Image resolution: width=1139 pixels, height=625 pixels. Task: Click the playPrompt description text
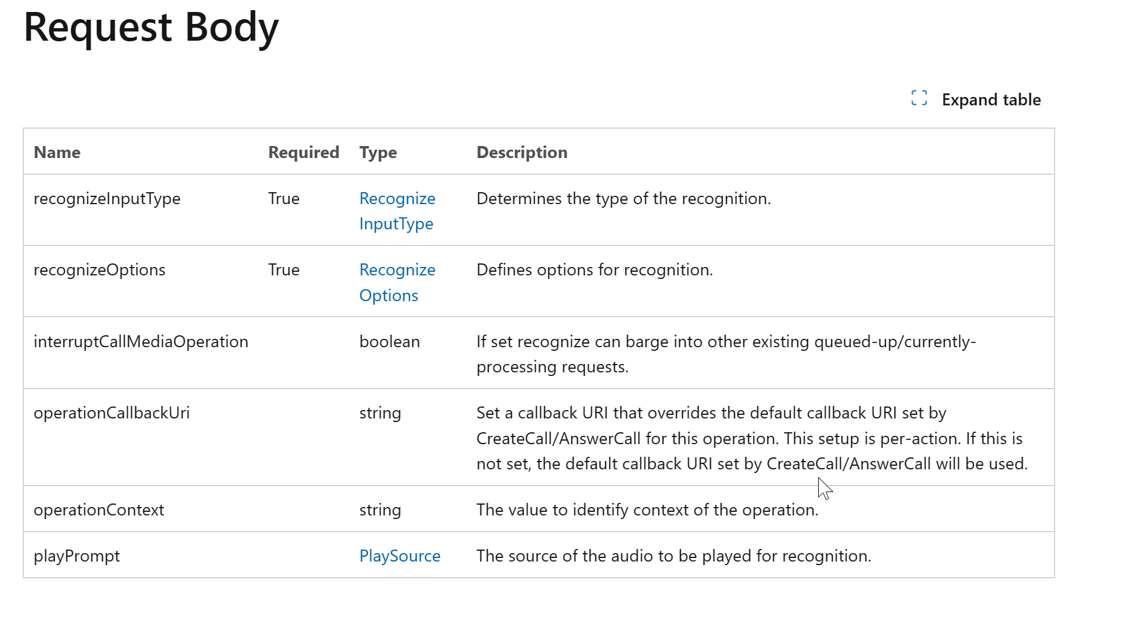click(674, 556)
